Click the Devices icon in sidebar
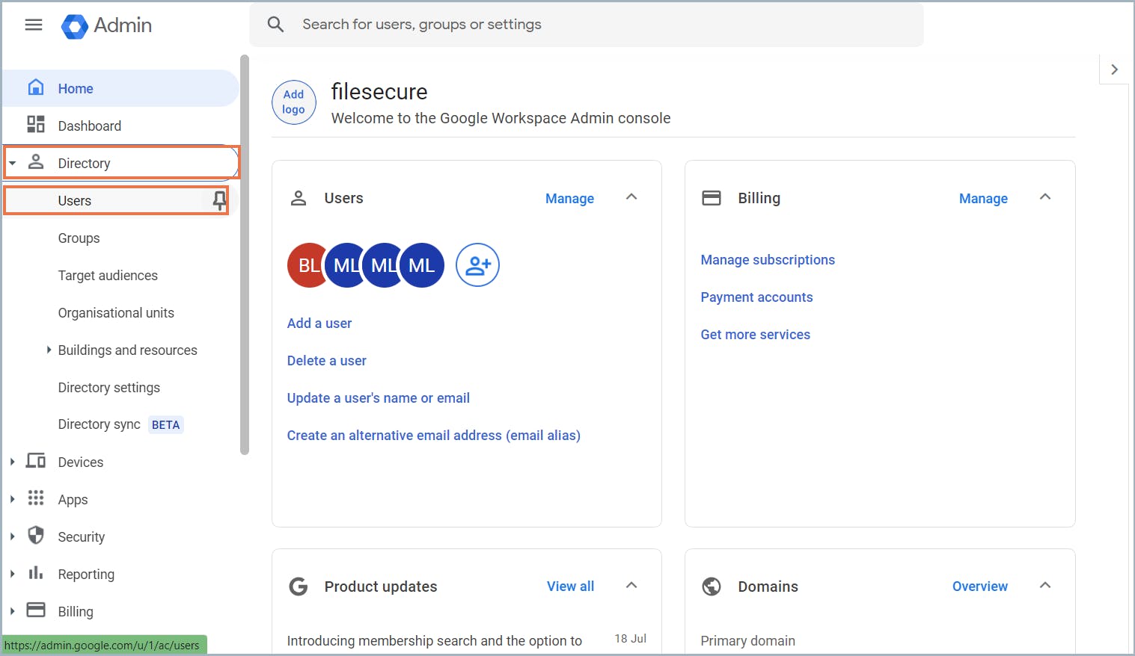This screenshot has width=1135, height=656. [35, 460]
